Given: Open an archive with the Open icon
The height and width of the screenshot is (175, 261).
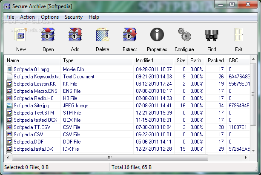Looking at the screenshot, I should click(48, 34).
